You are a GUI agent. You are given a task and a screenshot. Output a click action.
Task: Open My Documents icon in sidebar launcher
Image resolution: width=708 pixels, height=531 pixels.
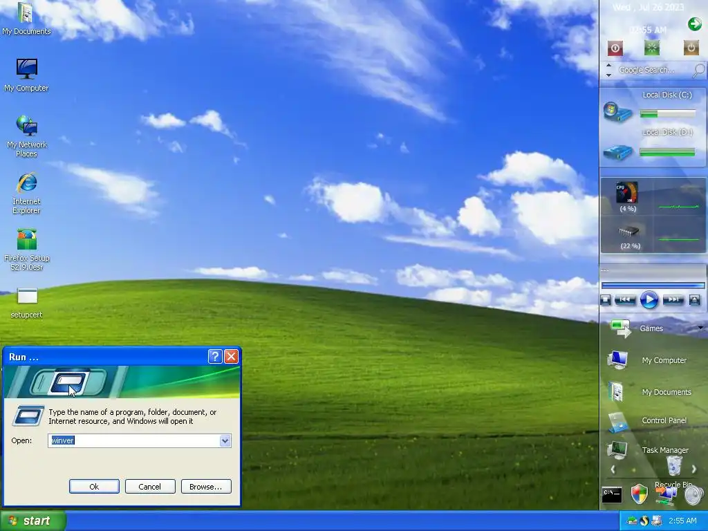(616, 391)
